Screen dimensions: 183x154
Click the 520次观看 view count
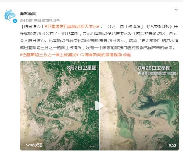coord(34,145)
